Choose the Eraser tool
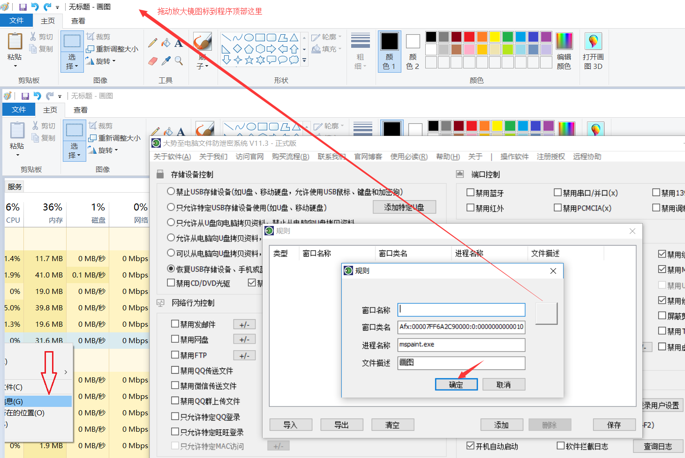685x458 pixels. [x=153, y=61]
